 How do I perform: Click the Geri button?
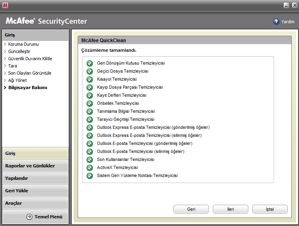pyautogui.click(x=191, y=209)
